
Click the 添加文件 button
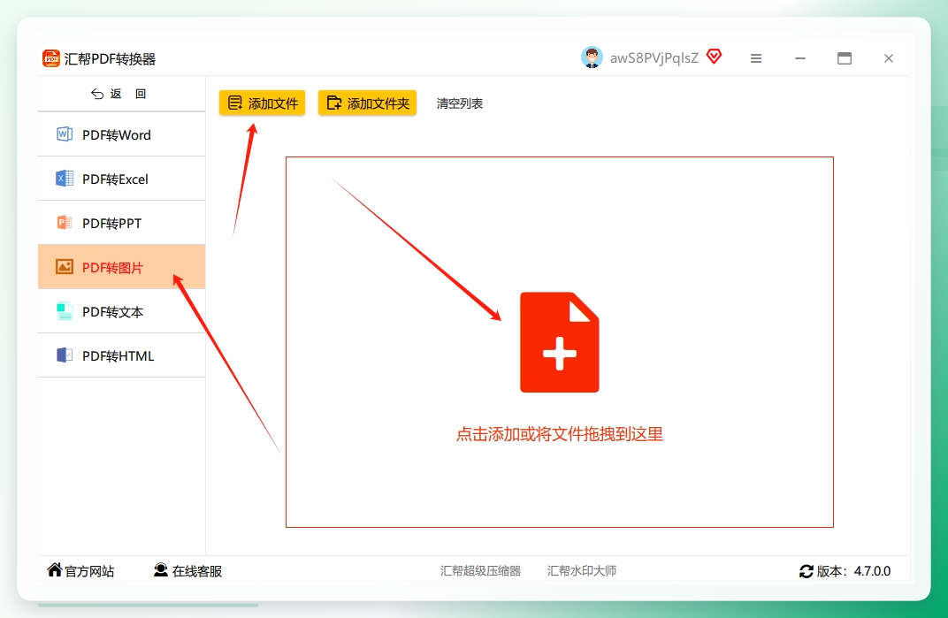263,103
